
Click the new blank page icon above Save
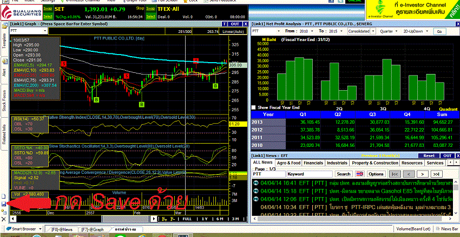coord(4,197)
